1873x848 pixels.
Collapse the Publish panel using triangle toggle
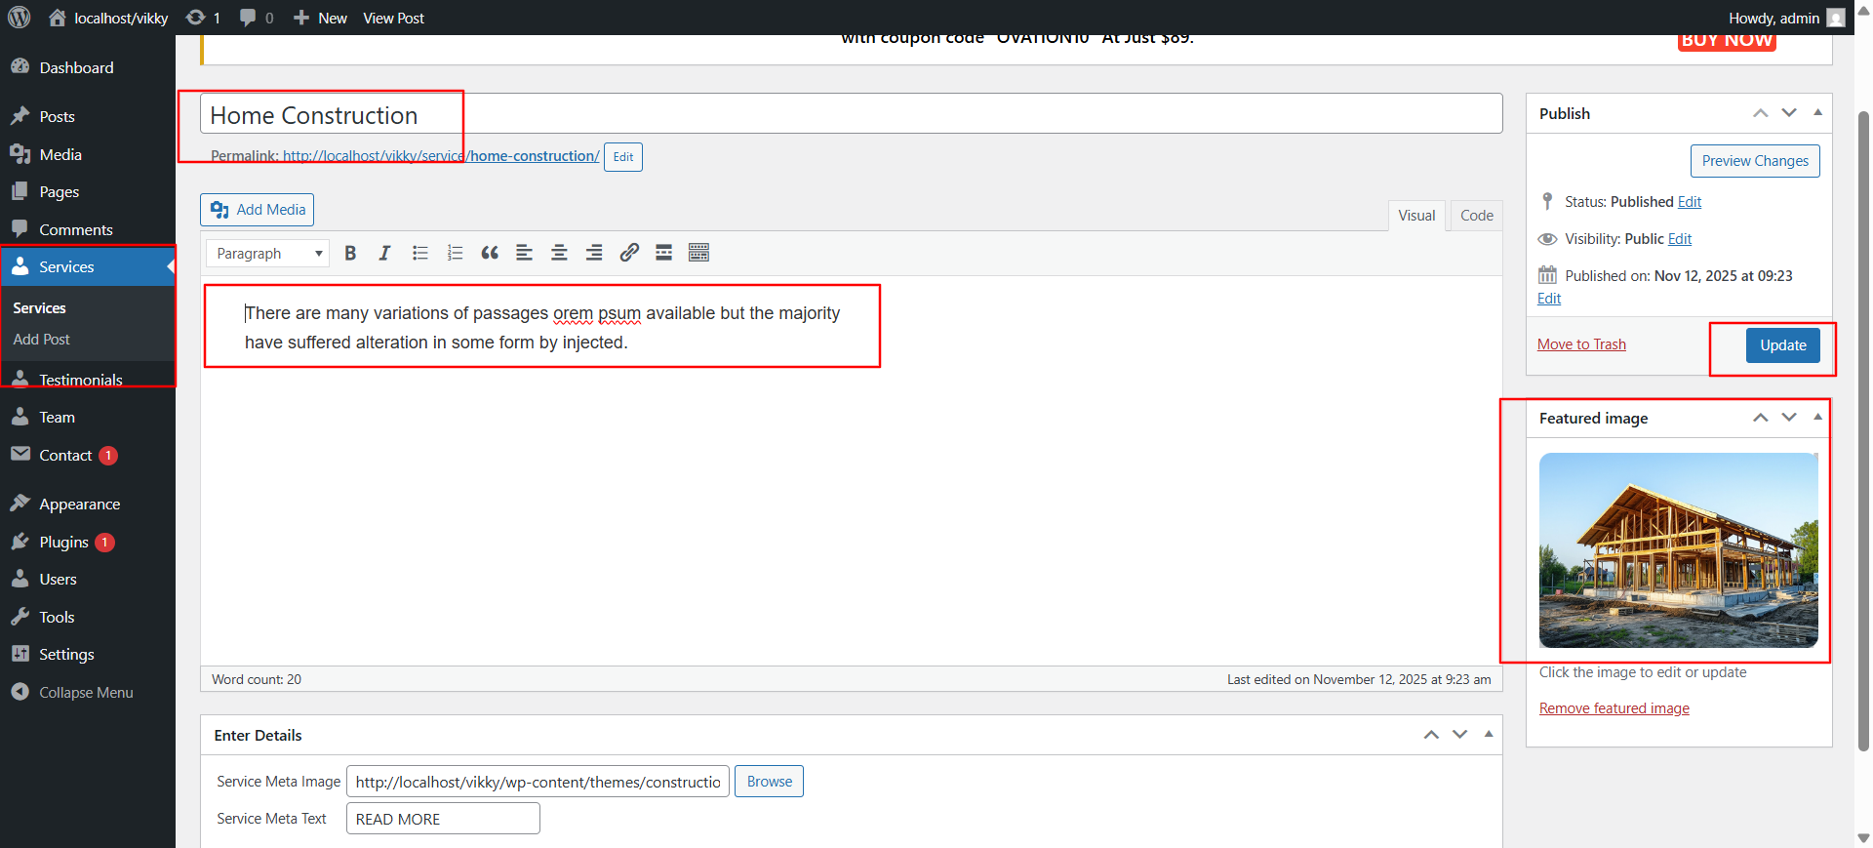(1817, 113)
